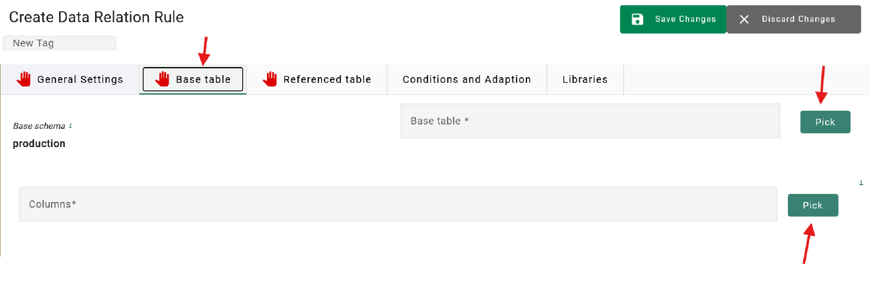The width and height of the screenshot is (870, 301).
Task: Open the Conditions and Adaption tab
Action: pyautogui.click(x=467, y=80)
